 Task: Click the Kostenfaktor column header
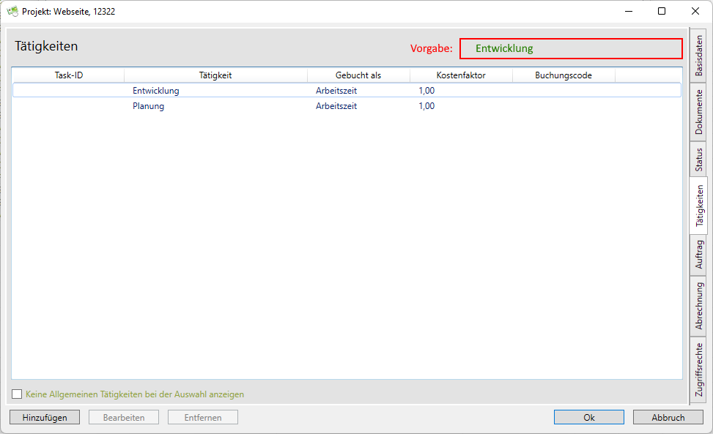click(460, 75)
